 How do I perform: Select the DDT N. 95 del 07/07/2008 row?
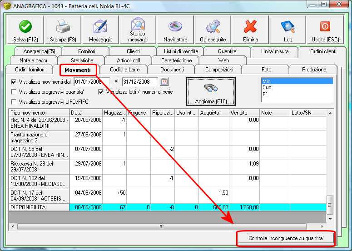tap(168, 152)
